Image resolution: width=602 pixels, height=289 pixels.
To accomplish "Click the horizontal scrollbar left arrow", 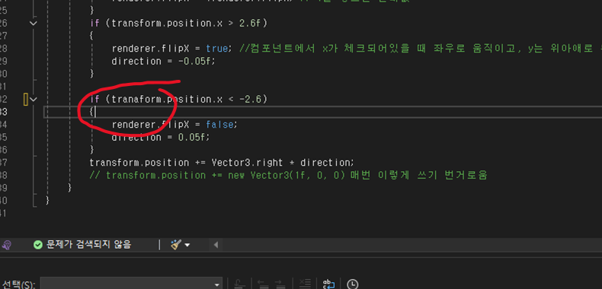I will 216,245.
